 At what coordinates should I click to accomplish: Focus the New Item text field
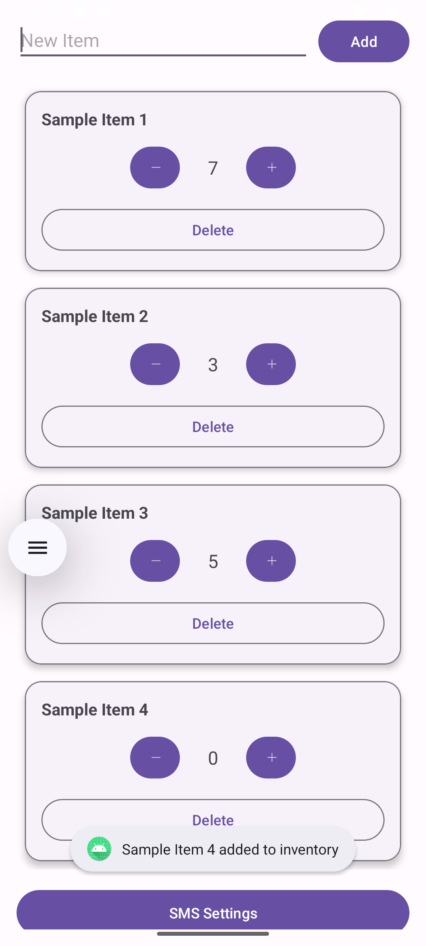(163, 41)
